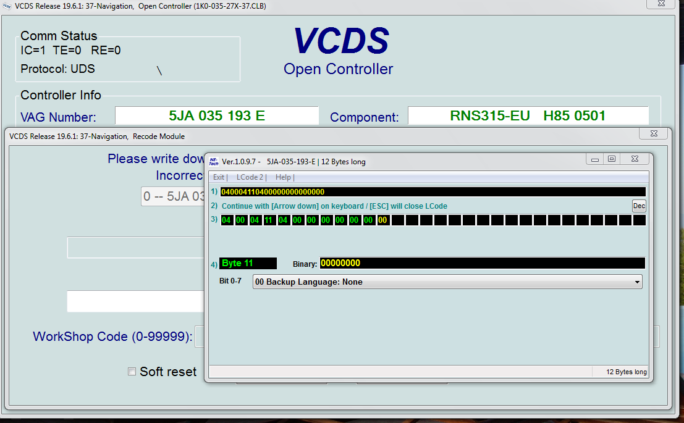Click the 'Byte 11' label
The width and height of the screenshot is (684, 423).
click(x=248, y=263)
